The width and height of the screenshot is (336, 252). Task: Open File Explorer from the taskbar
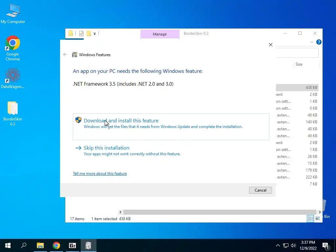point(40,245)
